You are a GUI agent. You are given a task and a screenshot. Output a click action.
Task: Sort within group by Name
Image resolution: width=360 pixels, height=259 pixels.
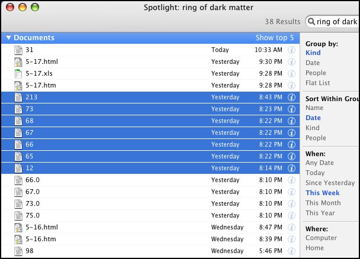click(314, 108)
